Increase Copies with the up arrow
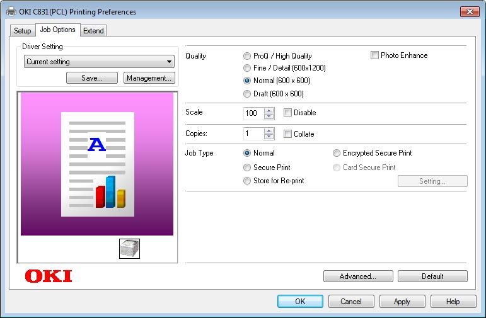Screen dimensions: 486x318 click(x=269, y=131)
